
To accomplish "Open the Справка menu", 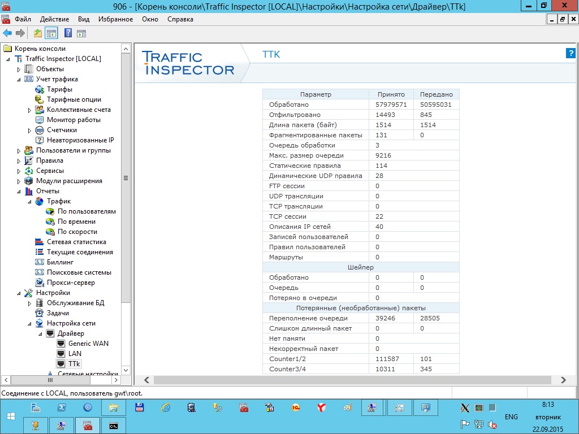I will click(180, 19).
